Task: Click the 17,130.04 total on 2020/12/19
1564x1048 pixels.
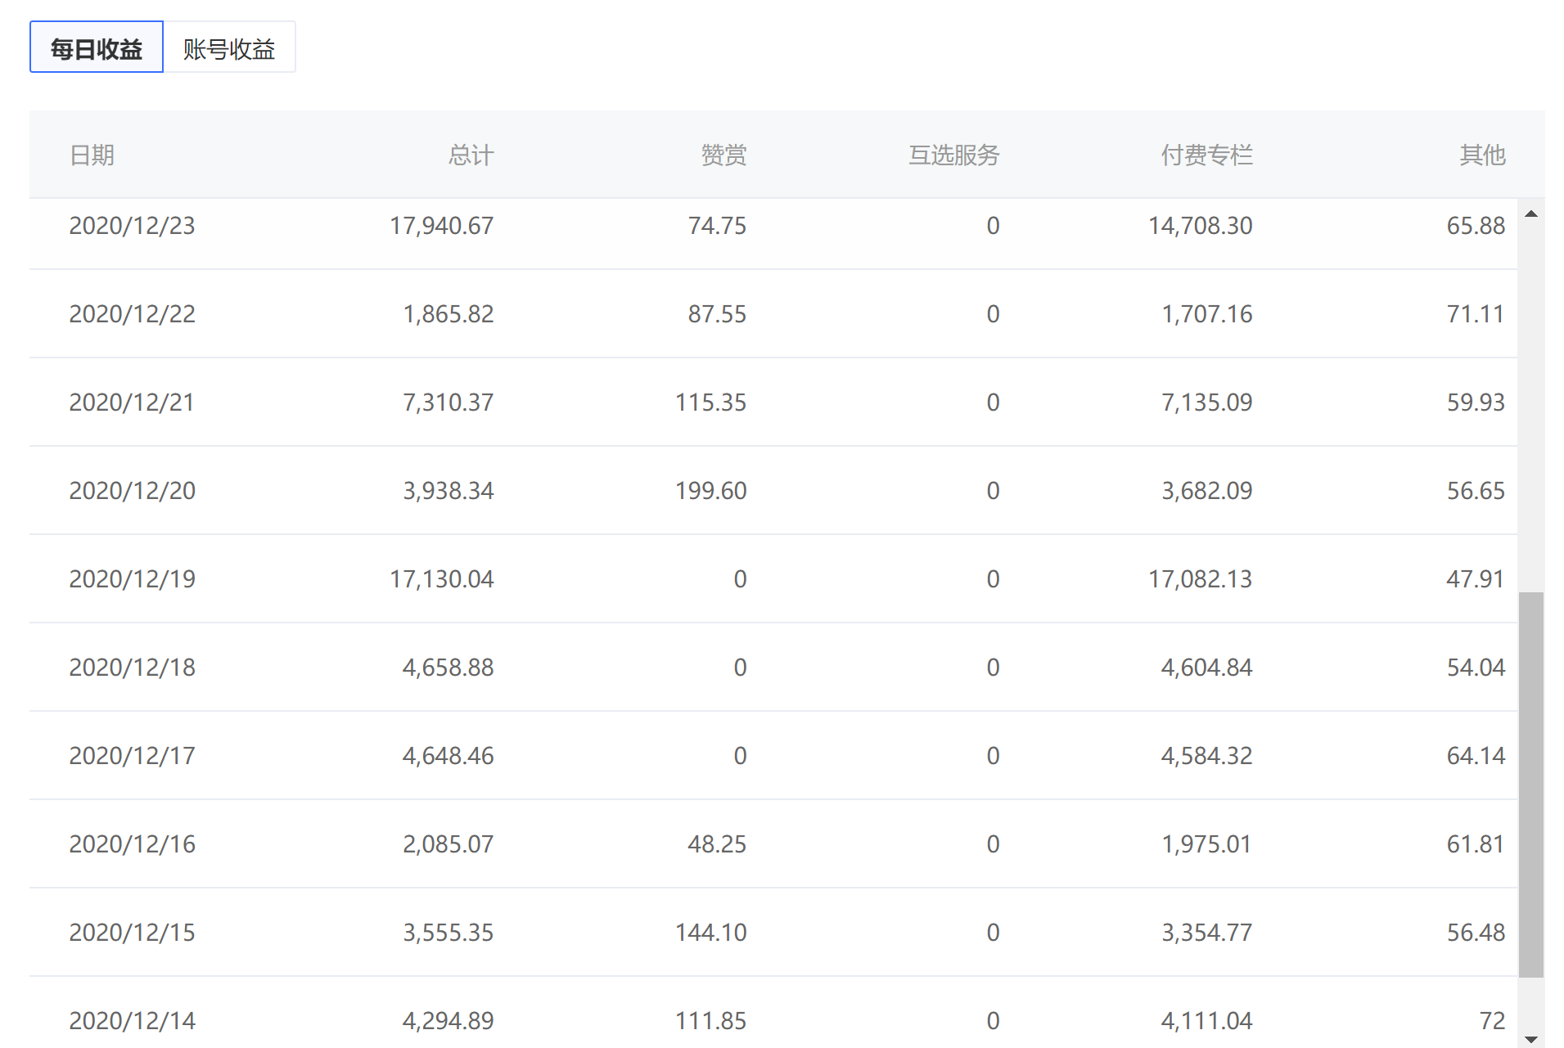Action: 441,579
